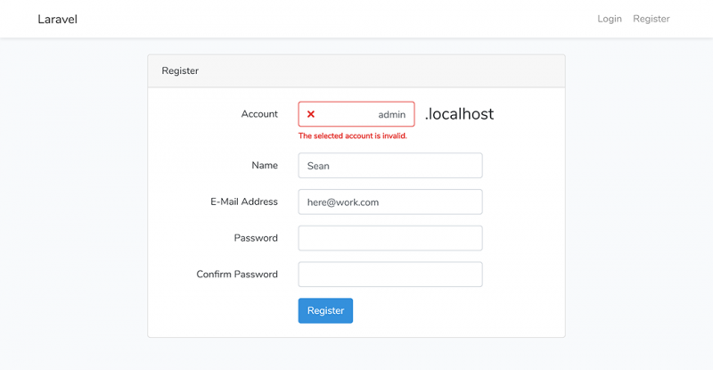Click the E-Mail Address label
Viewport: 713px width, 370px height.
point(244,201)
